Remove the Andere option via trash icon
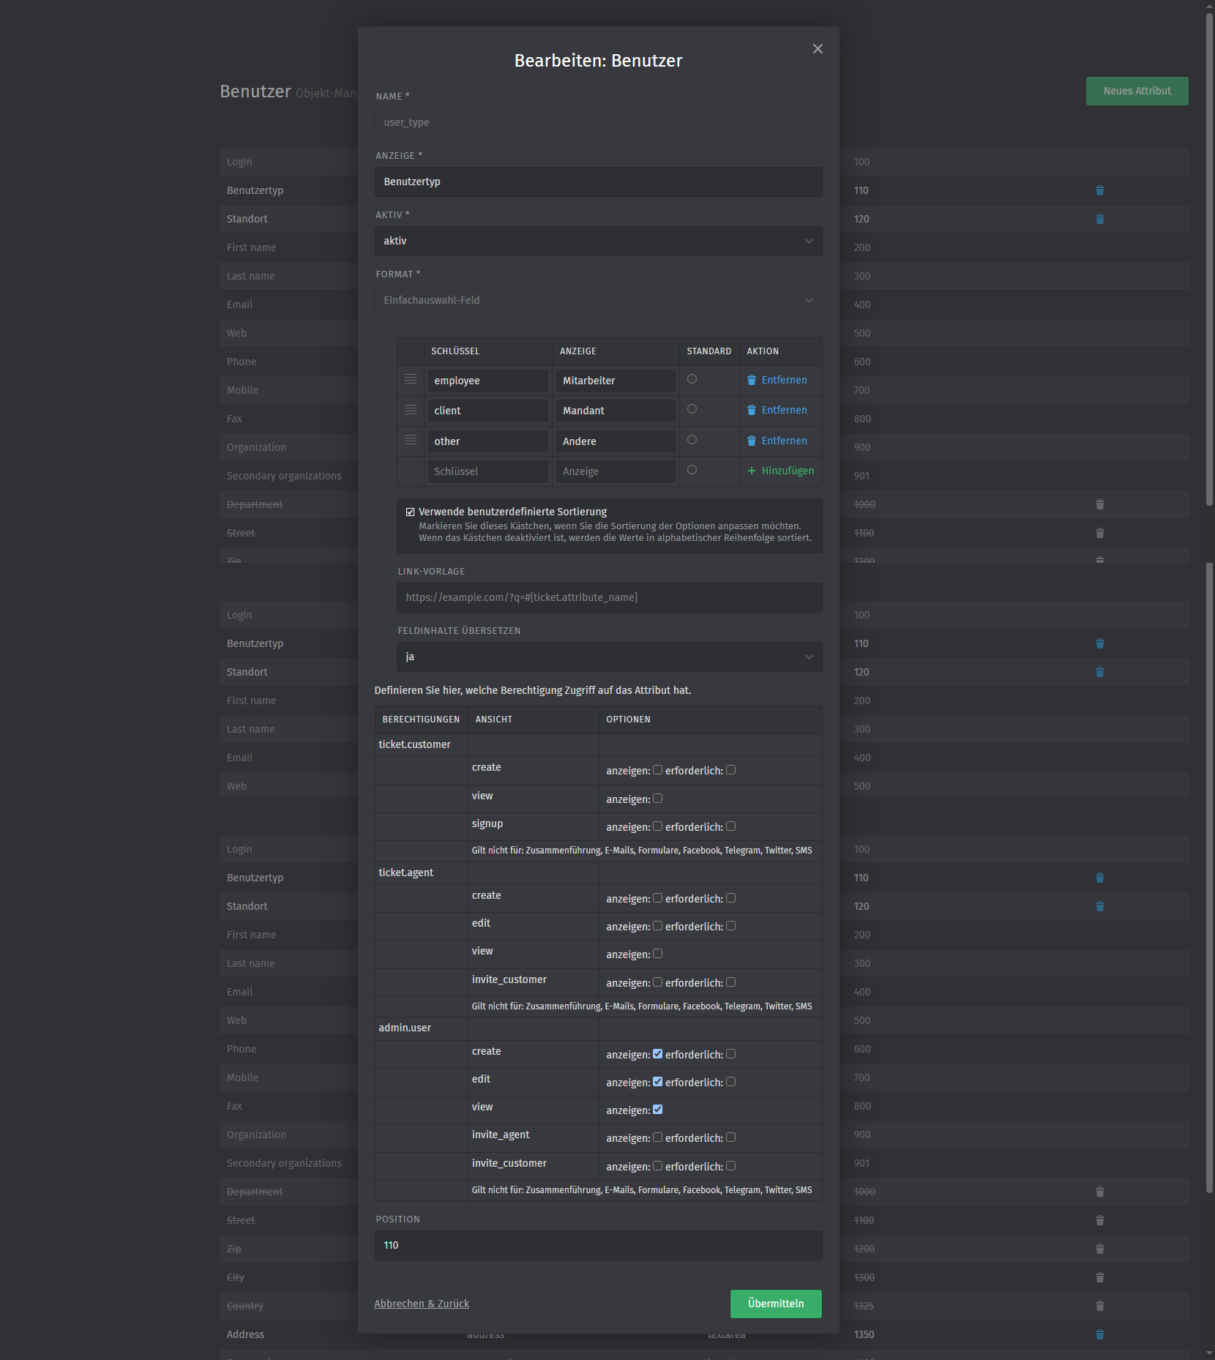Screen dimensions: 1215x1360 (x=752, y=441)
